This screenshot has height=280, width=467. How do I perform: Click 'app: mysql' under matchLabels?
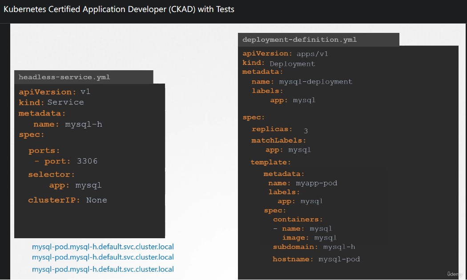click(288, 150)
